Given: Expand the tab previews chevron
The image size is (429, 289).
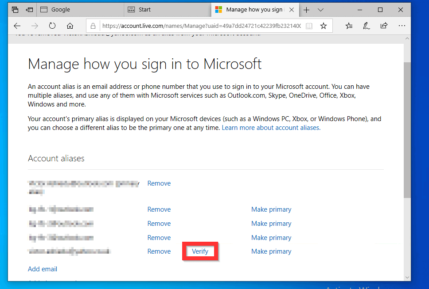Looking at the screenshot, I should click(x=321, y=9).
